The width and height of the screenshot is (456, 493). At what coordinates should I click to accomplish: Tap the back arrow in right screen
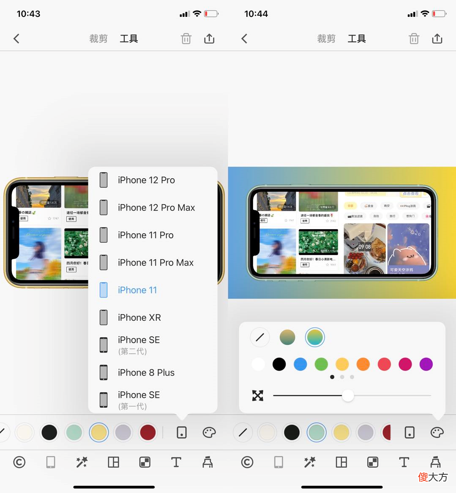tap(245, 39)
